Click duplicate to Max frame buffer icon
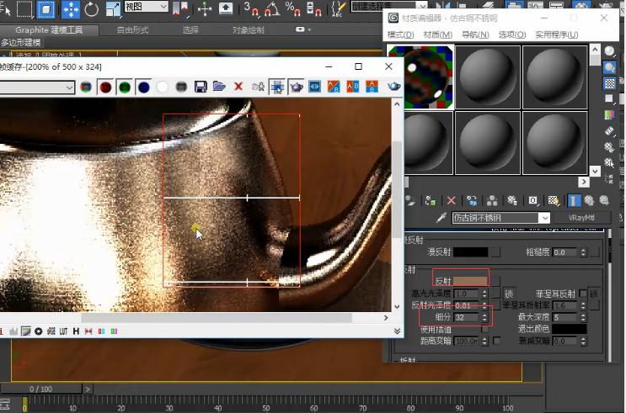The height and width of the screenshot is (413, 626). click(258, 87)
